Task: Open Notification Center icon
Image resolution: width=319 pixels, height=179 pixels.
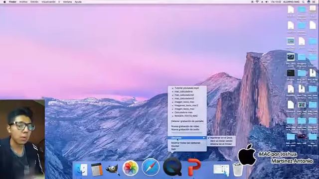Action: [x=314, y=2]
